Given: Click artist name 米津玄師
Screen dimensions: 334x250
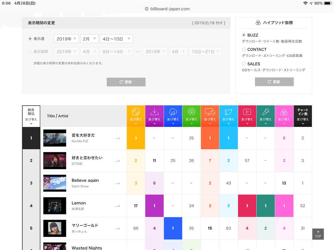Looking at the screenshot, I should click(78, 209).
